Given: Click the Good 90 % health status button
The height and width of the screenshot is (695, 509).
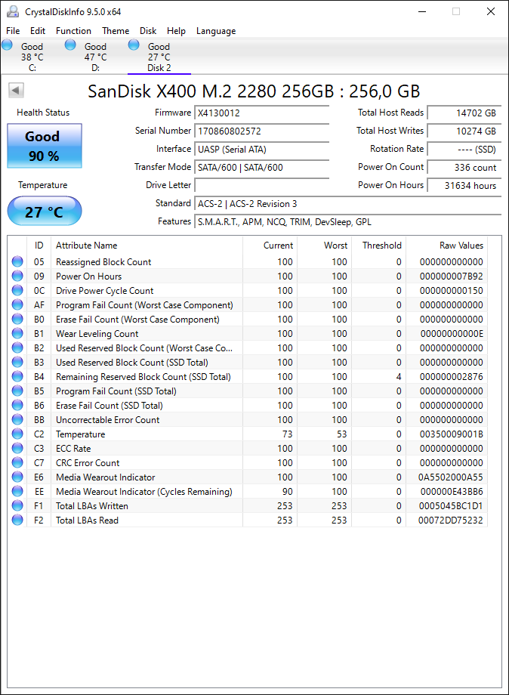Looking at the screenshot, I should point(45,146).
